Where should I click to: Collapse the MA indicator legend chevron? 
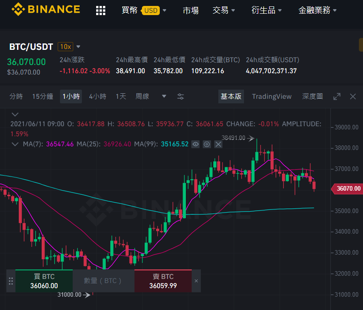15,144
